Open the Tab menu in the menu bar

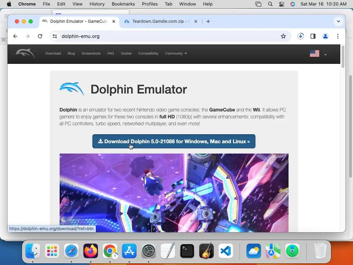click(x=168, y=4)
